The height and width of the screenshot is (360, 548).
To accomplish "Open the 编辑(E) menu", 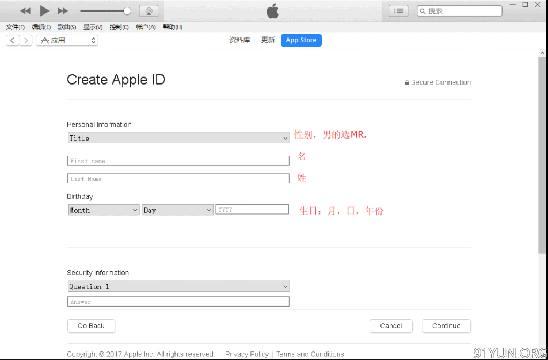I will [x=41, y=27].
